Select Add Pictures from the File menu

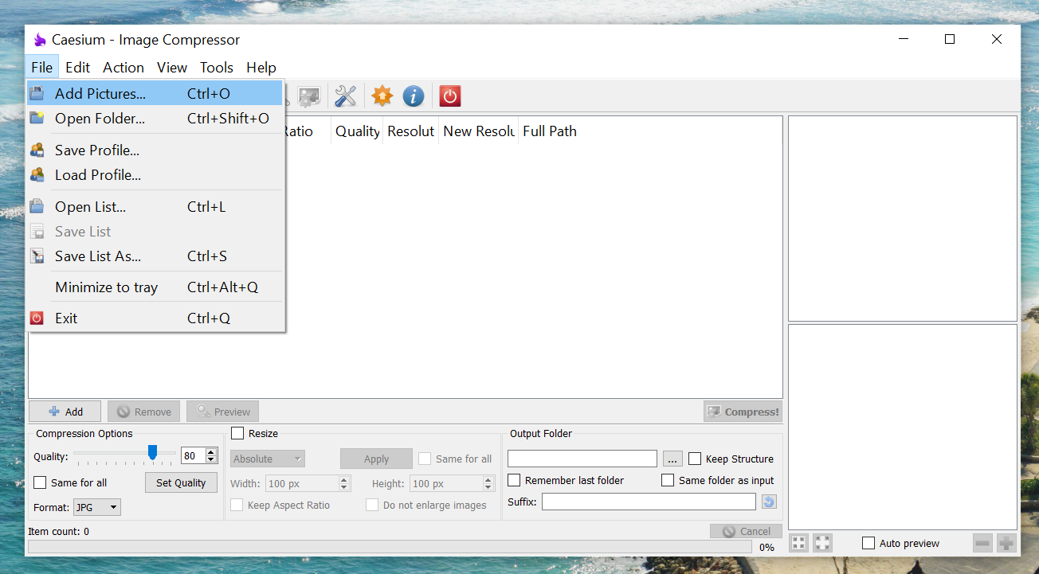102,93
